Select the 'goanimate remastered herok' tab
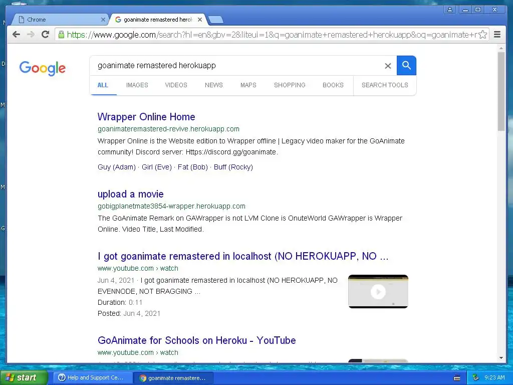The width and height of the screenshot is (513, 385). (x=158, y=20)
